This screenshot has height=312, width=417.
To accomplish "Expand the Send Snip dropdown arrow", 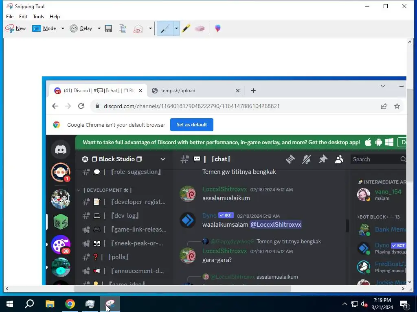I will point(150,28).
